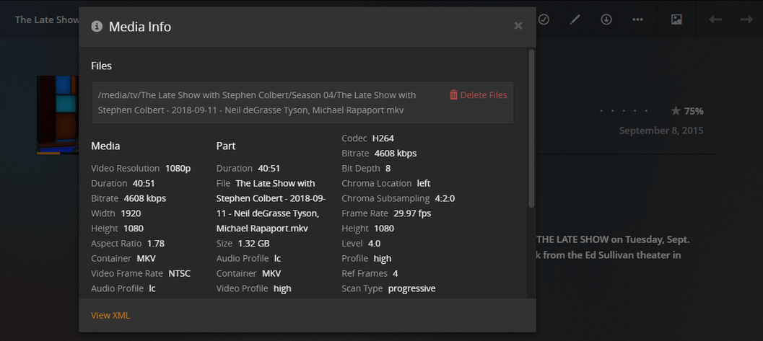763x341 pixels.
Task: Click The Late Show title in header
Action: (46, 19)
